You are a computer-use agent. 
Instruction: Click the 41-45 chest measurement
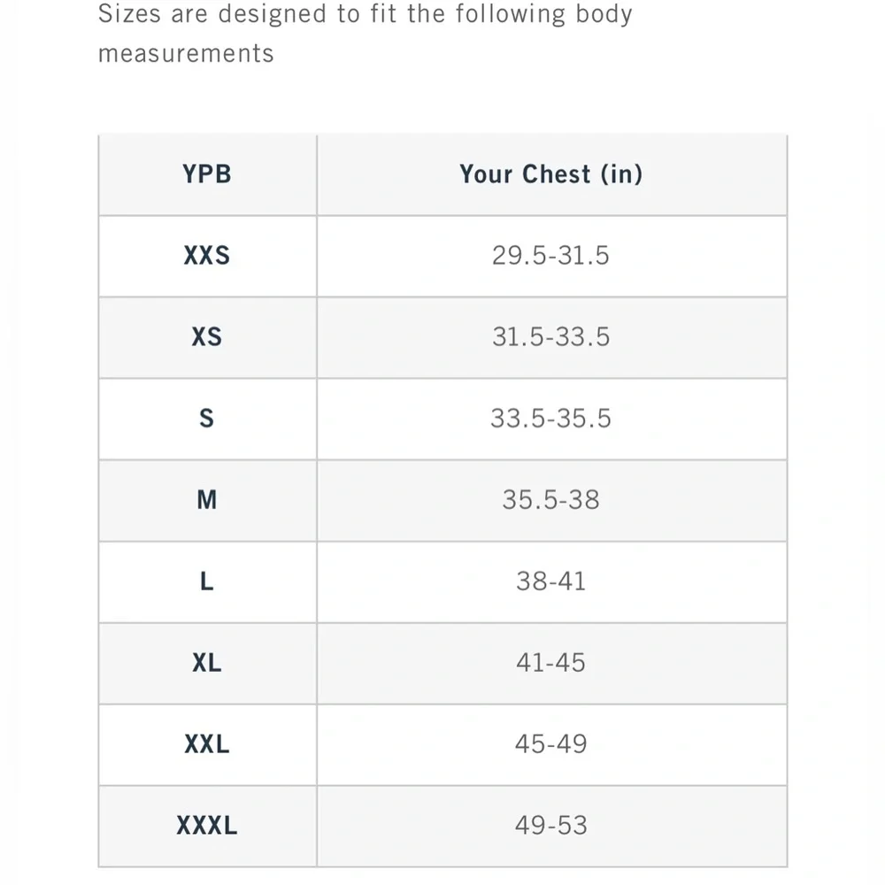550,663
